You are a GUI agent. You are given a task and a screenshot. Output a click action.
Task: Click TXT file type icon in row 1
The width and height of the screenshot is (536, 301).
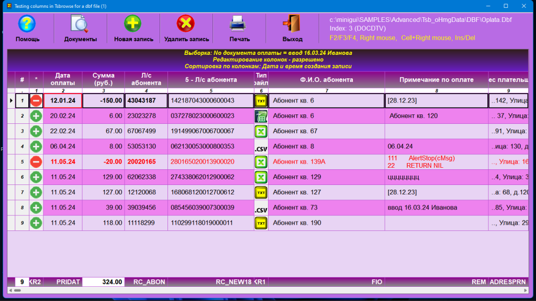click(261, 101)
